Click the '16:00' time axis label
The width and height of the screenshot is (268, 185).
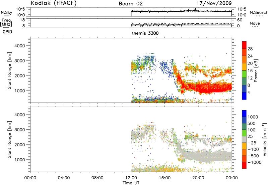164,178
